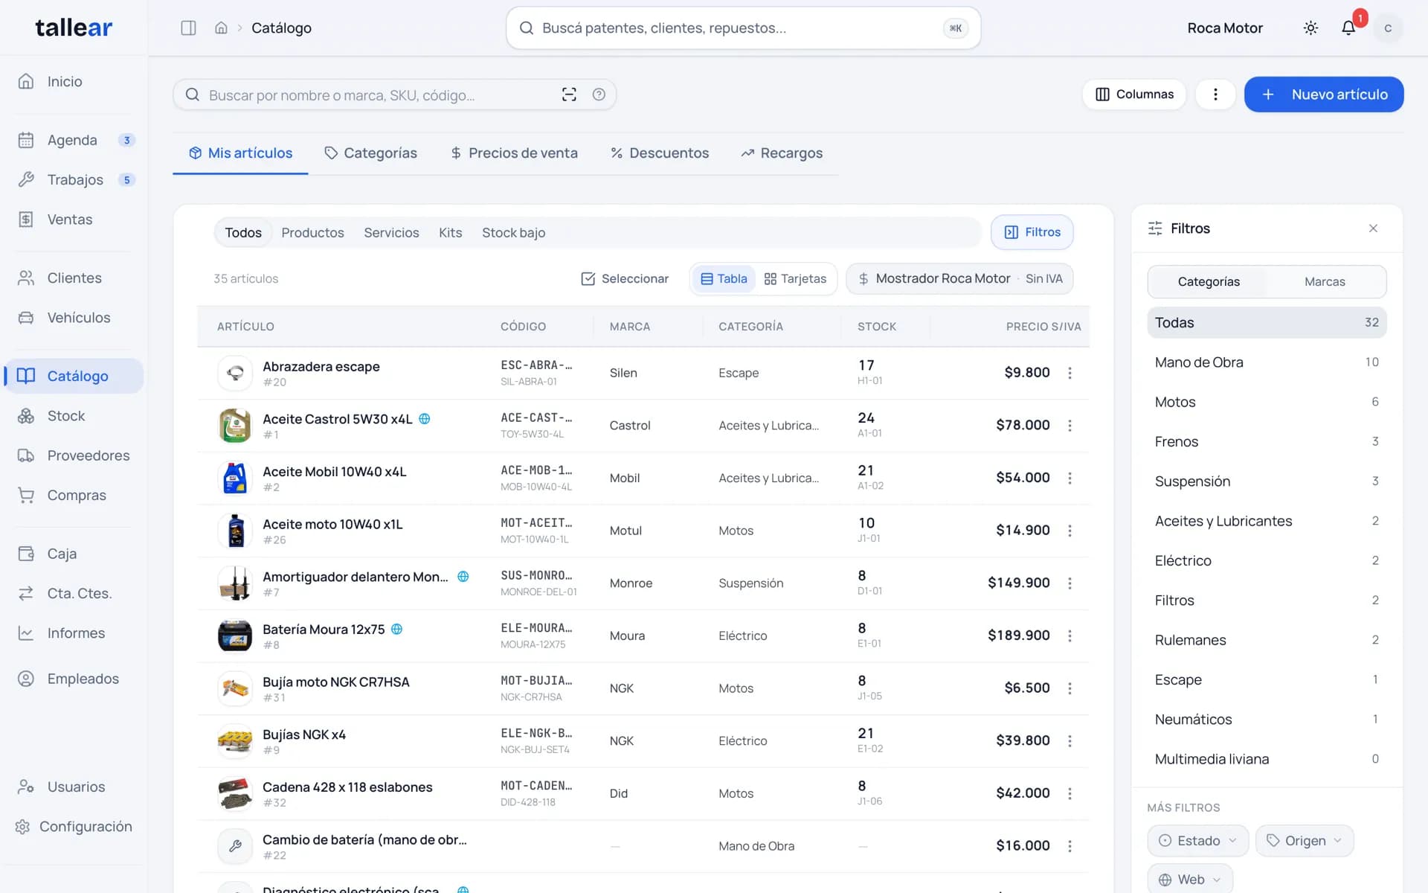Toggle the sidebar panel icon
Screen dimensions: 1428x893
188,28
